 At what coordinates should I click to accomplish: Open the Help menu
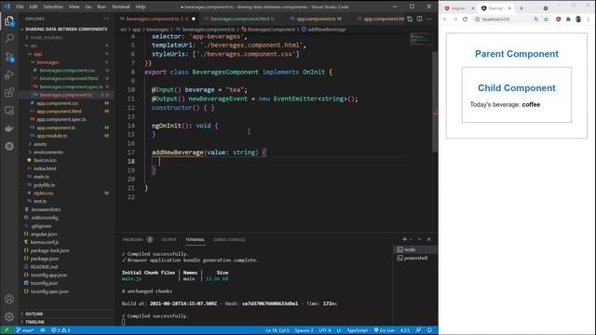pos(141,7)
